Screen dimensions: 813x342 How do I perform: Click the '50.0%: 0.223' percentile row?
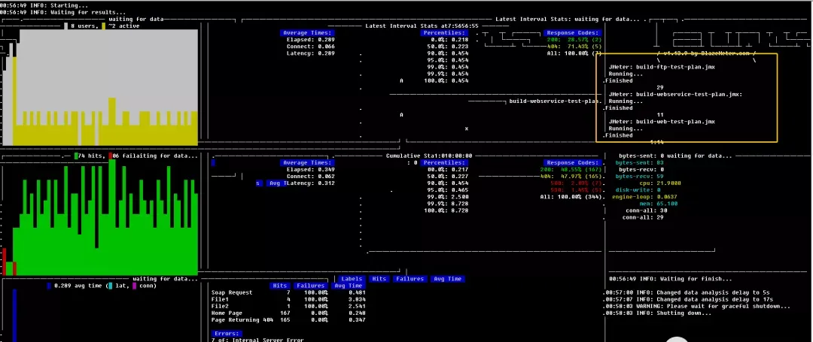447,46
